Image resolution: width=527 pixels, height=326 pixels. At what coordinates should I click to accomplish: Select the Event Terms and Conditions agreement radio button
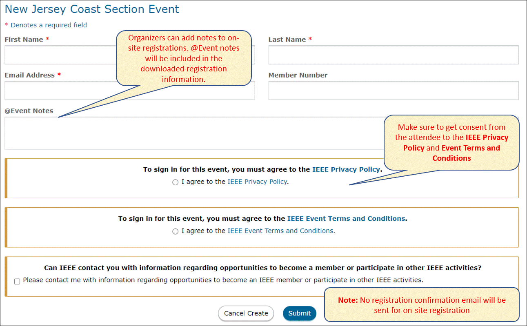click(x=176, y=231)
